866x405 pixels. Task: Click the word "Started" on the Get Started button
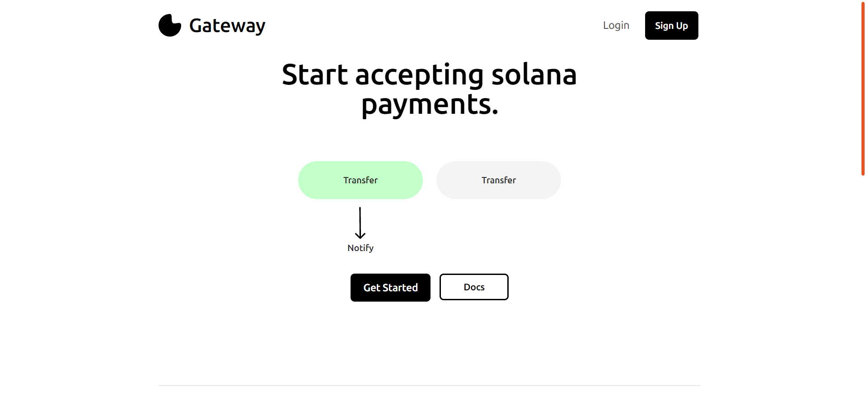click(x=400, y=288)
